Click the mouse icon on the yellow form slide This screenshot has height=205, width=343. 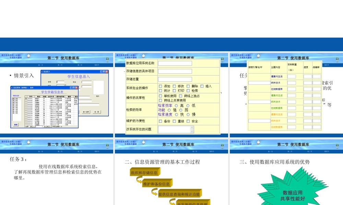(x=144, y=56)
